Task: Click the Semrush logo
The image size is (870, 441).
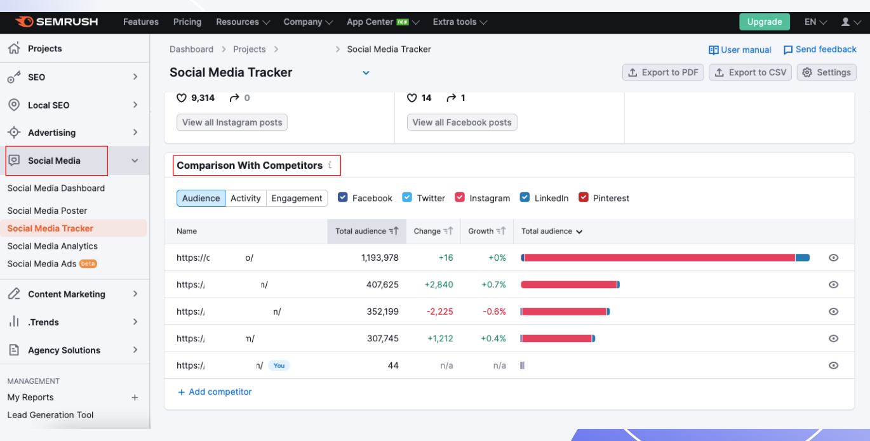Action: click(x=57, y=22)
